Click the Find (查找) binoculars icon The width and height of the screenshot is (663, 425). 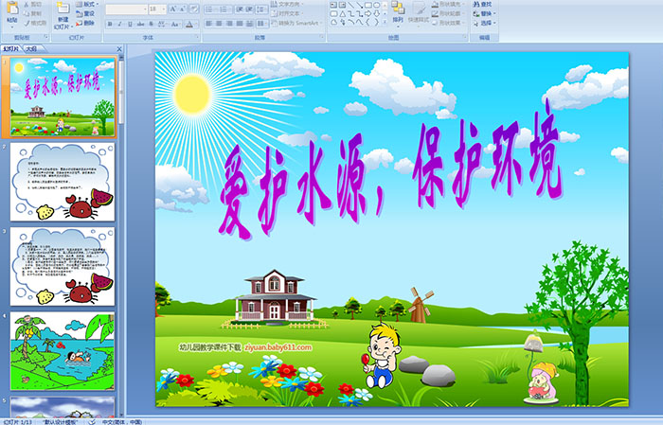pyautogui.click(x=485, y=4)
